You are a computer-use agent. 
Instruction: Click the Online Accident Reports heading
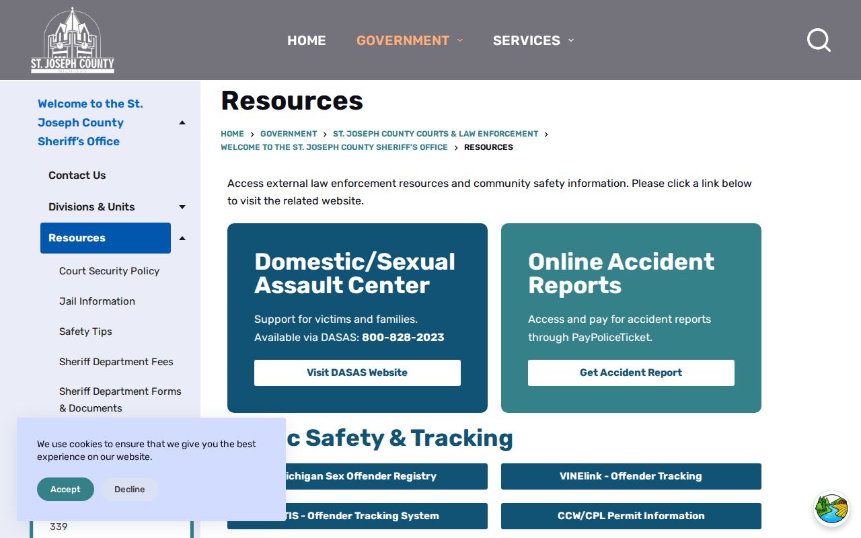[x=621, y=274]
